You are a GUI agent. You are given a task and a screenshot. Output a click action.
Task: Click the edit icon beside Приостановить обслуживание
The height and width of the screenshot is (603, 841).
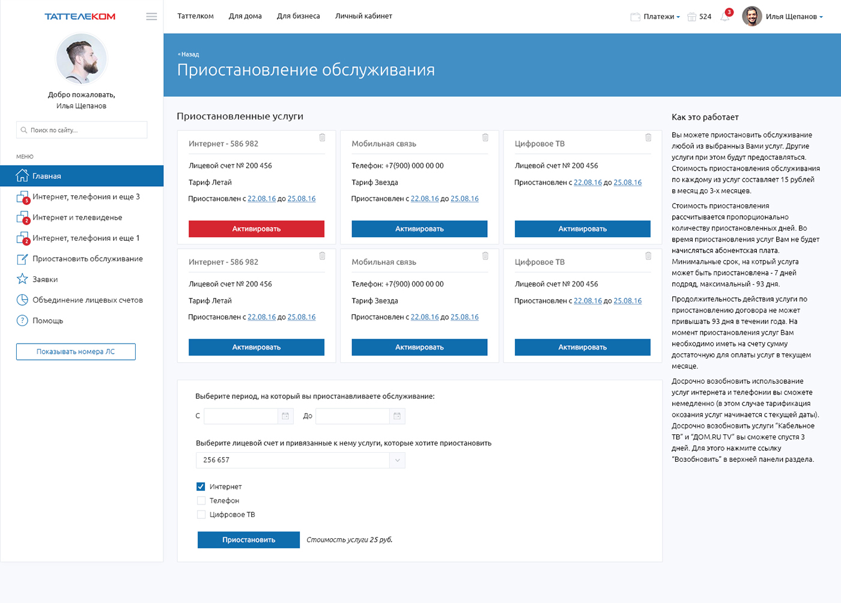tap(22, 259)
